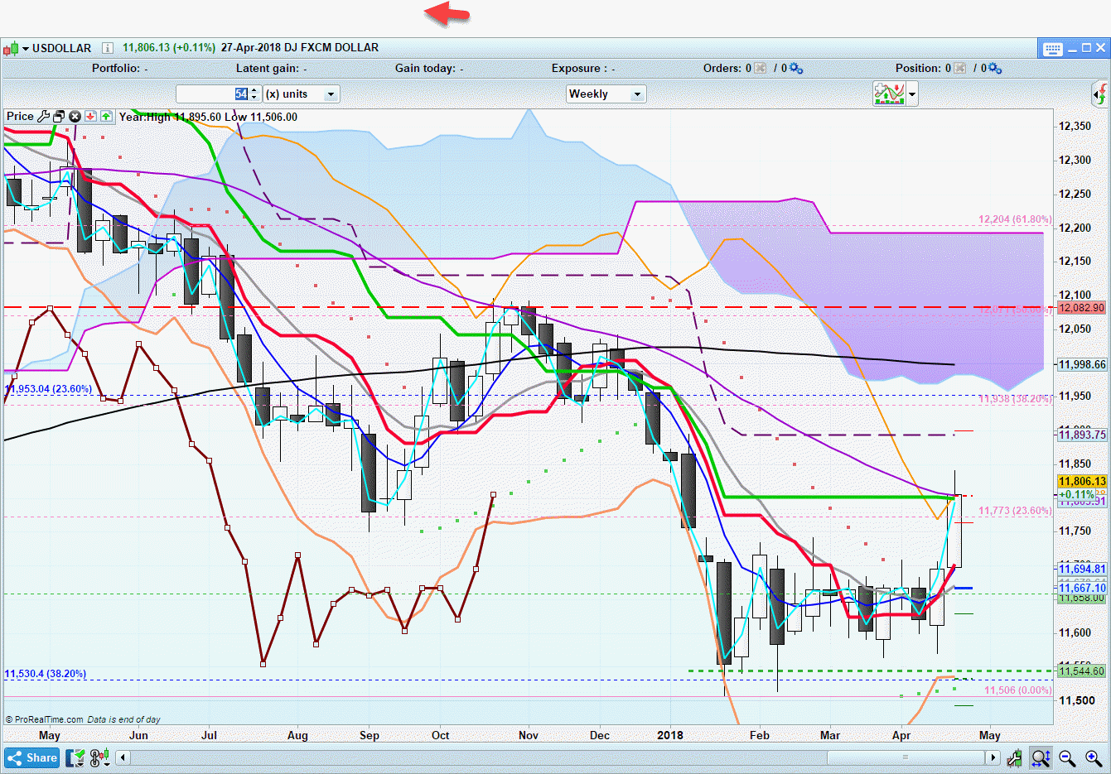Duplicate the Price panel via windows icon
This screenshot has width=1111, height=774.
(59, 117)
